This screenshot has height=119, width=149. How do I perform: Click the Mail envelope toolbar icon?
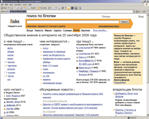pyautogui.click(x=54, y=8)
